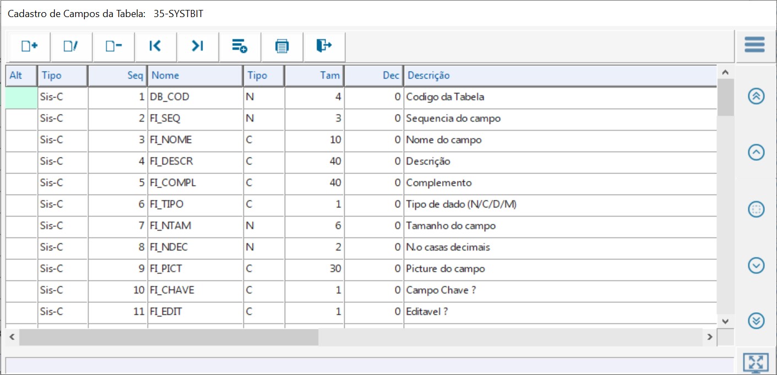Select the FI_PICT row name cell
The image size is (777, 375).
(195, 269)
